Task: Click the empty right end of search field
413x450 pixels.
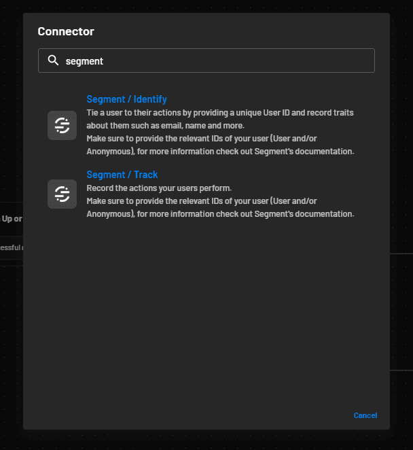Action: pos(340,60)
